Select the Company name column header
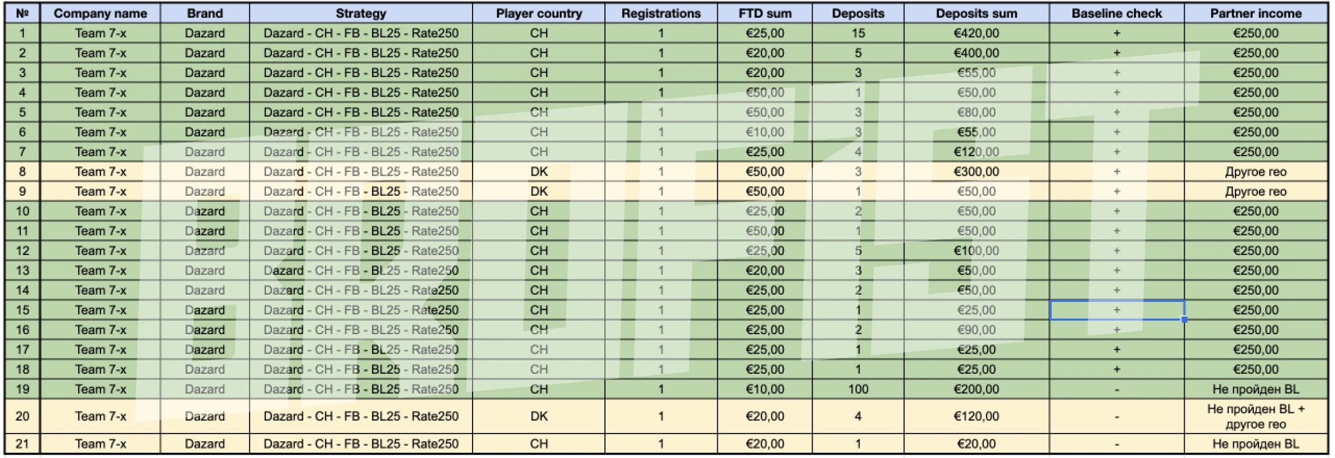This screenshot has width=1335, height=458. (101, 13)
